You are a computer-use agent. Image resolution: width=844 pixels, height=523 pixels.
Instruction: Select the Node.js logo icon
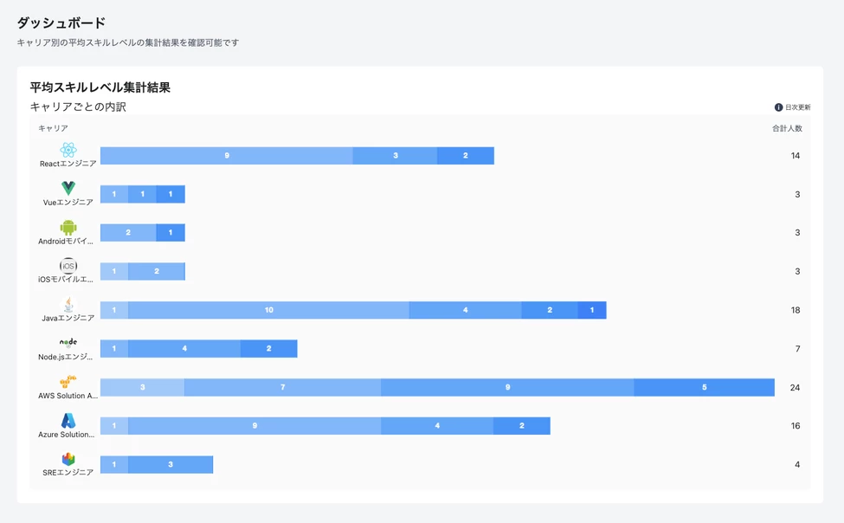coord(68,343)
